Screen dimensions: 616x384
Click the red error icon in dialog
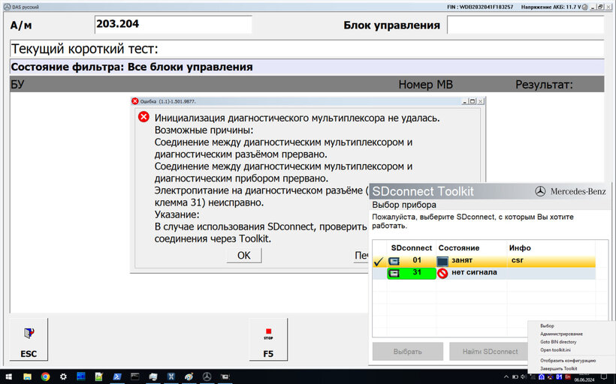pyautogui.click(x=143, y=117)
